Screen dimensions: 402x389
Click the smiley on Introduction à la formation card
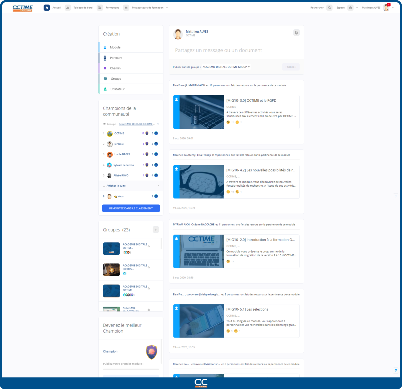[x=228, y=261]
